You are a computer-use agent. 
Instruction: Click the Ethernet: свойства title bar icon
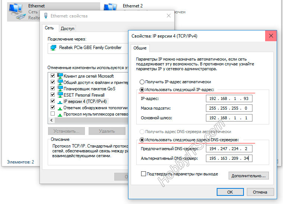coord(46,16)
